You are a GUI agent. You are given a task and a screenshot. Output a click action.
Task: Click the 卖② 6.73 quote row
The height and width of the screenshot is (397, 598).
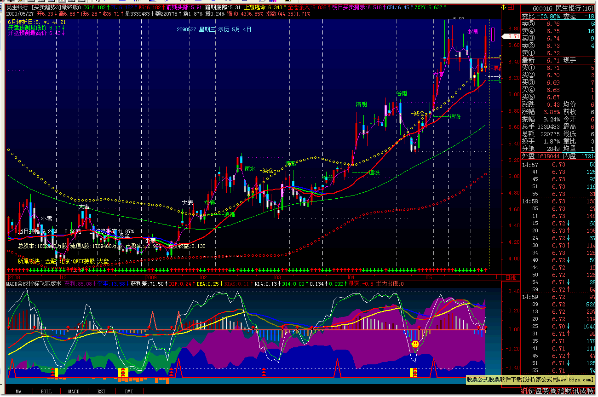click(x=558, y=46)
